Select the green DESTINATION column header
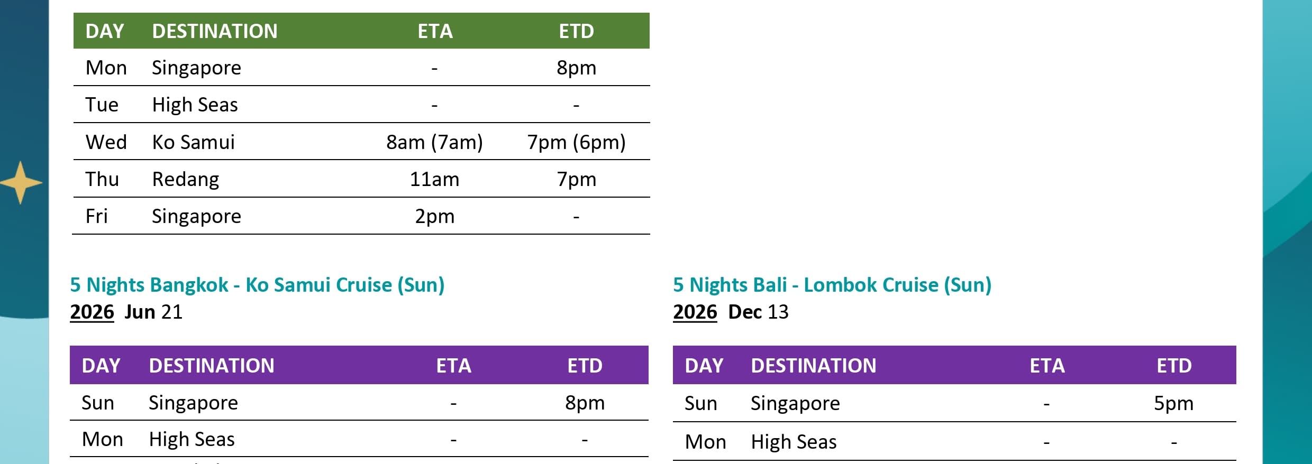This screenshot has height=464, width=1312. point(214,31)
